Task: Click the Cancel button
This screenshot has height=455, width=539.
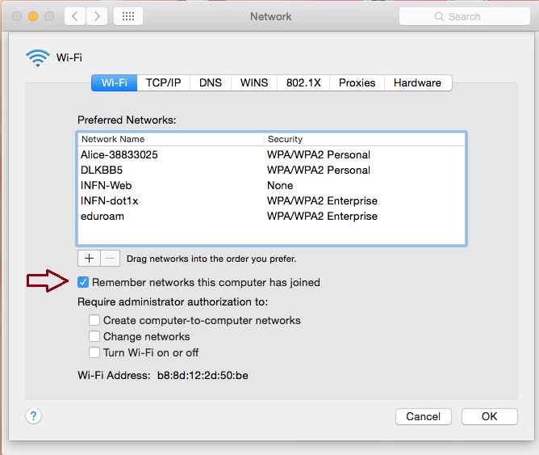Action: (x=423, y=416)
